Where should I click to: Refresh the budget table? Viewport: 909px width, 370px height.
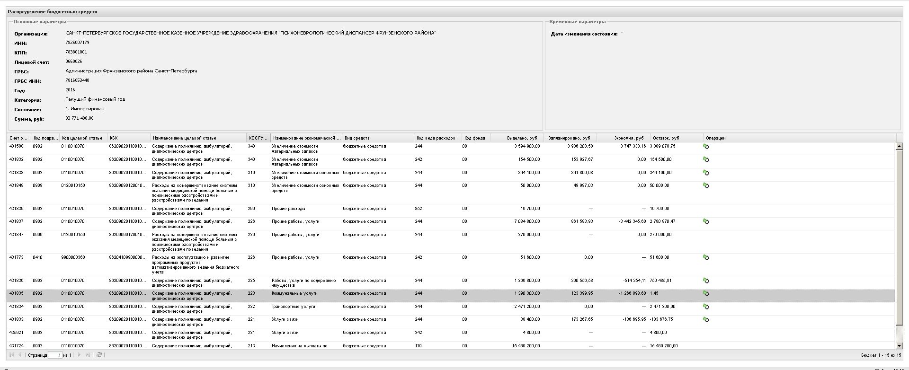point(99,355)
